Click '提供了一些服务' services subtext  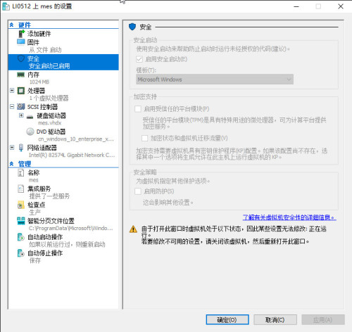click(49, 196)
